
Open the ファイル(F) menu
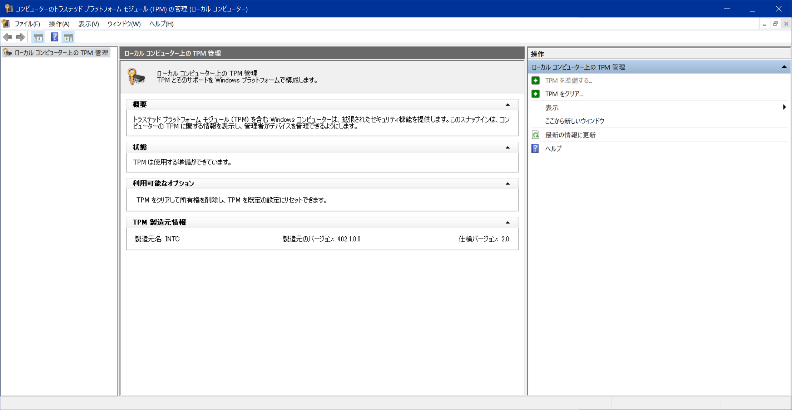[27, 24]
